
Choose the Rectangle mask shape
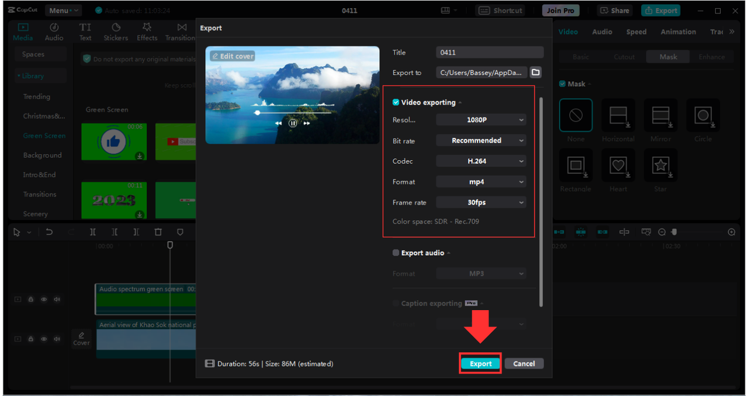576,165
